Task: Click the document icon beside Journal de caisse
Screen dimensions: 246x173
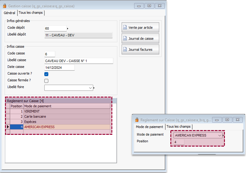Action: 125,38
